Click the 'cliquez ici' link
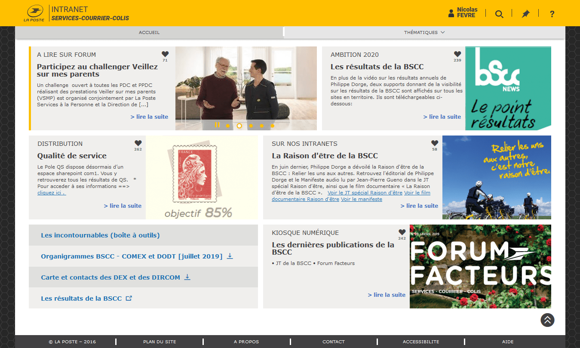580x348 pixels. pos(52,193)
